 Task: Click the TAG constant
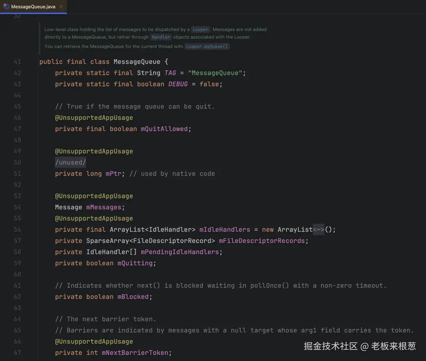click(x=170, y=73)
